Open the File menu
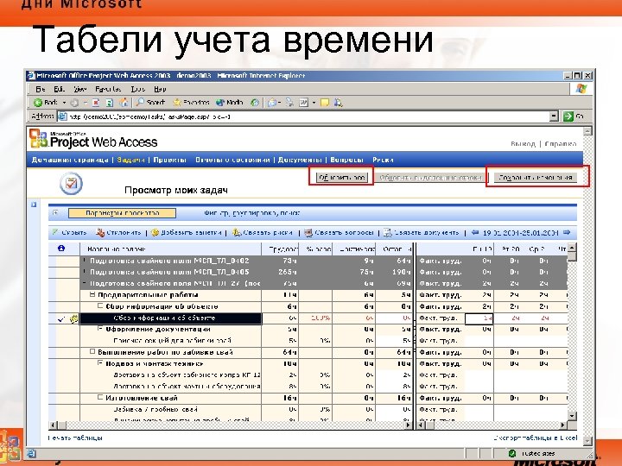 [41, 89]
